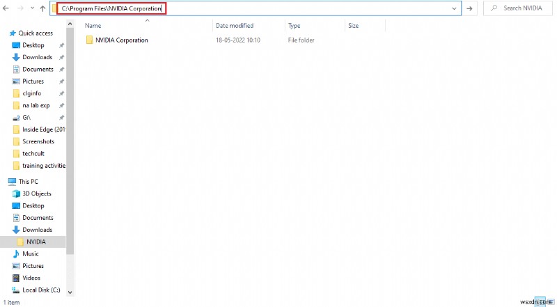This screenshot has width=557, height=307.
Task: Open 3D Objects under This PC
Action: [37, 194]
